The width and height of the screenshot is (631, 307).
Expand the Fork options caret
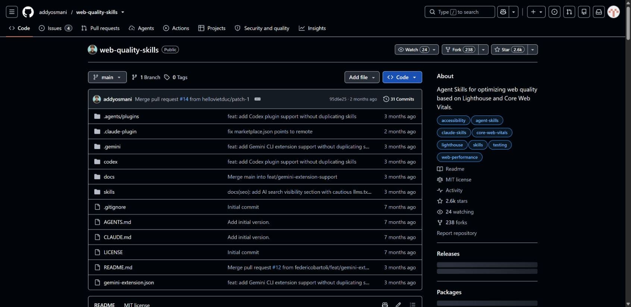point(483,50)
